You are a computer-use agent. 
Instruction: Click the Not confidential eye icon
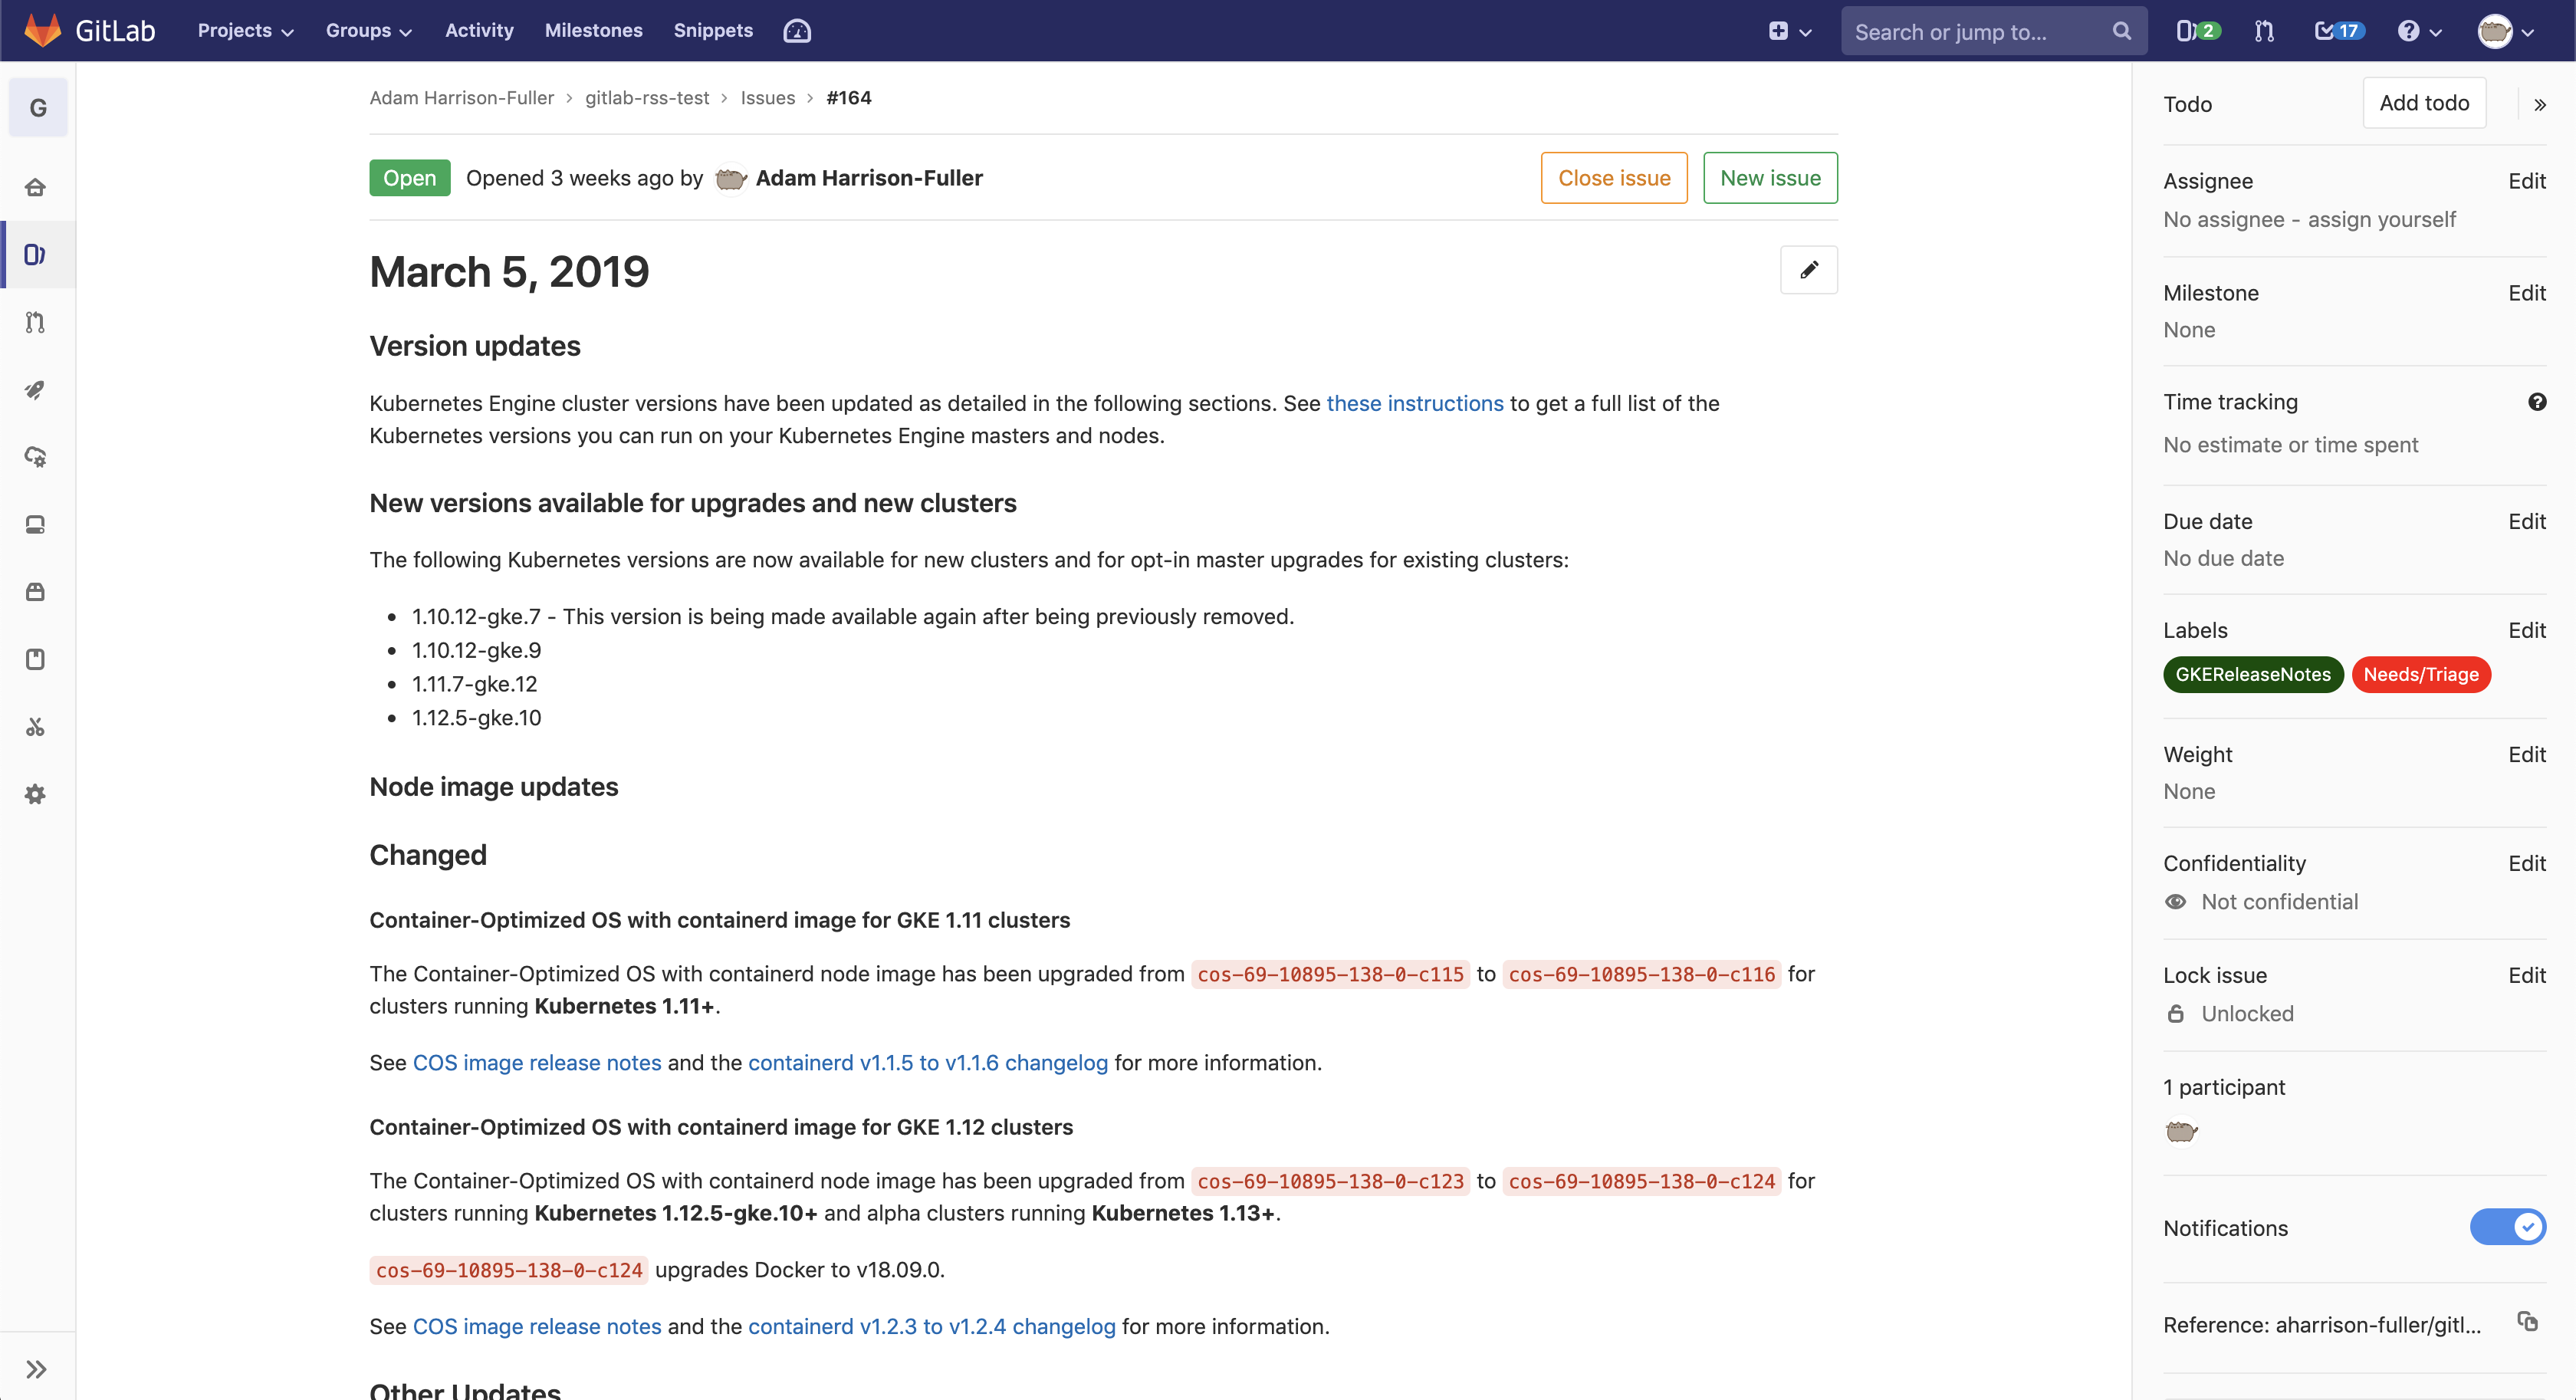[x=2175, y=902]
